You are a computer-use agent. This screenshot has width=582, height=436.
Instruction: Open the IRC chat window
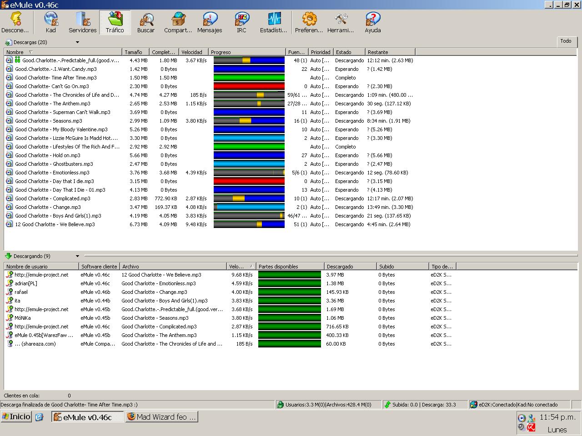241,22
